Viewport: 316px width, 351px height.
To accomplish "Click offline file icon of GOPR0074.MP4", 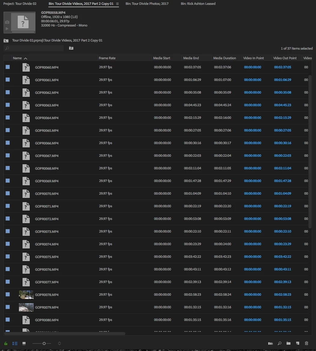I will point(26,244).
